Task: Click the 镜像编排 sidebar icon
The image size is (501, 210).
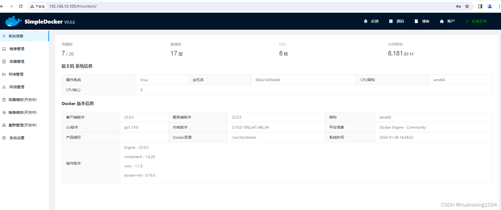Action: (x=4, y=112)
